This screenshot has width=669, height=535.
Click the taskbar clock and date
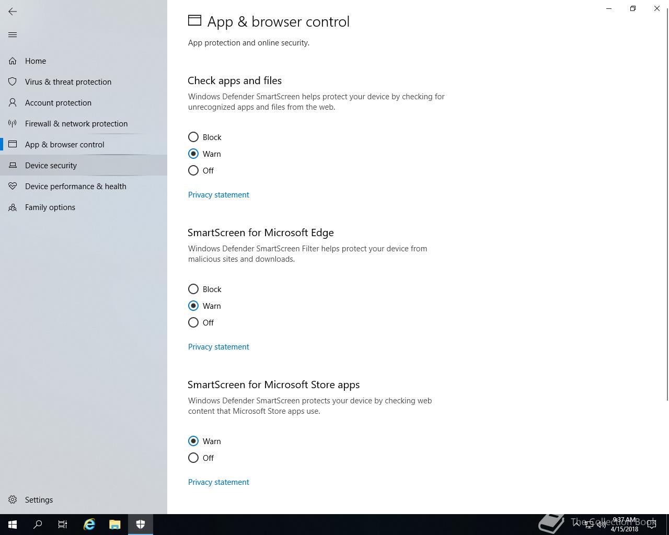point(625,525)
